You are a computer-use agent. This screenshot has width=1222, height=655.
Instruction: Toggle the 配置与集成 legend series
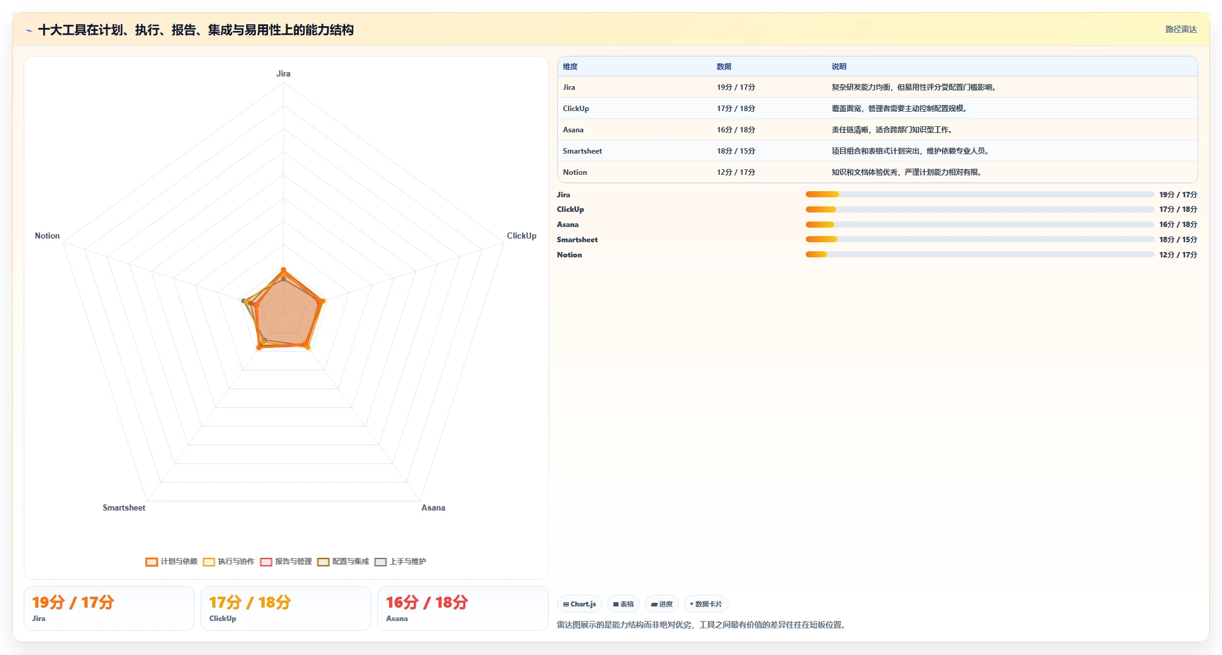(x=343, y=562)
